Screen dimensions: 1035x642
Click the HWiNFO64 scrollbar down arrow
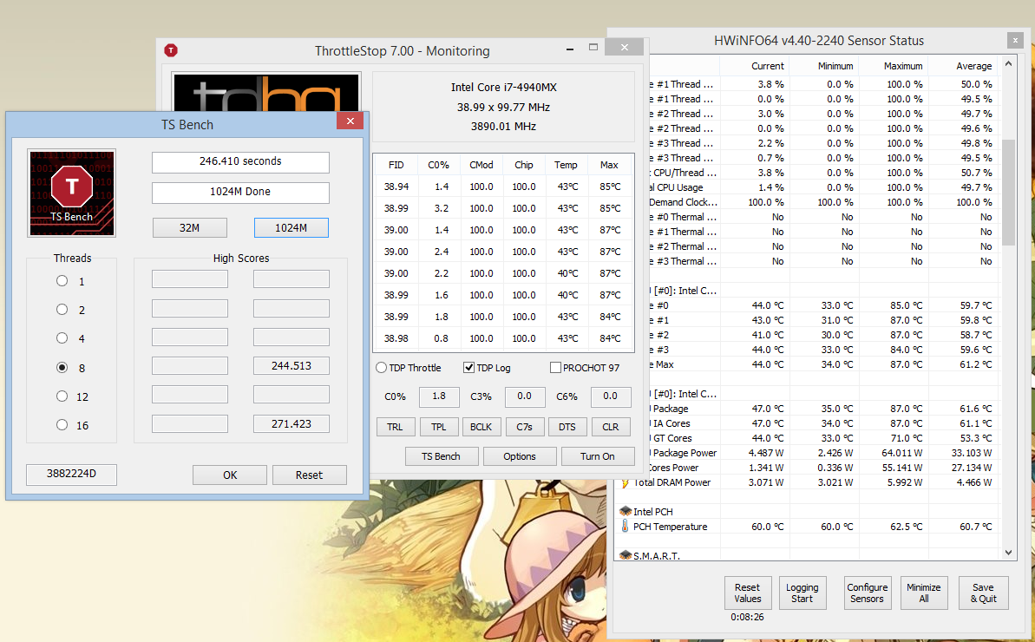pos(1008,553)
